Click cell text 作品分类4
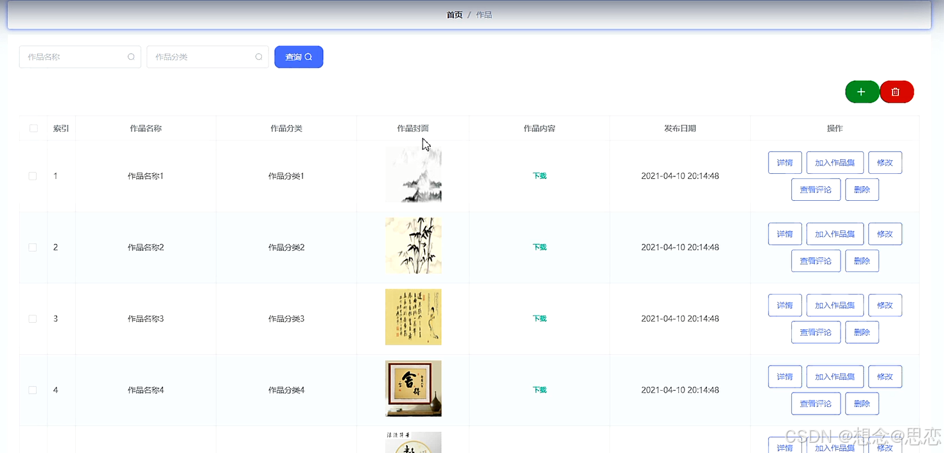944x453 pixels. 286,389
